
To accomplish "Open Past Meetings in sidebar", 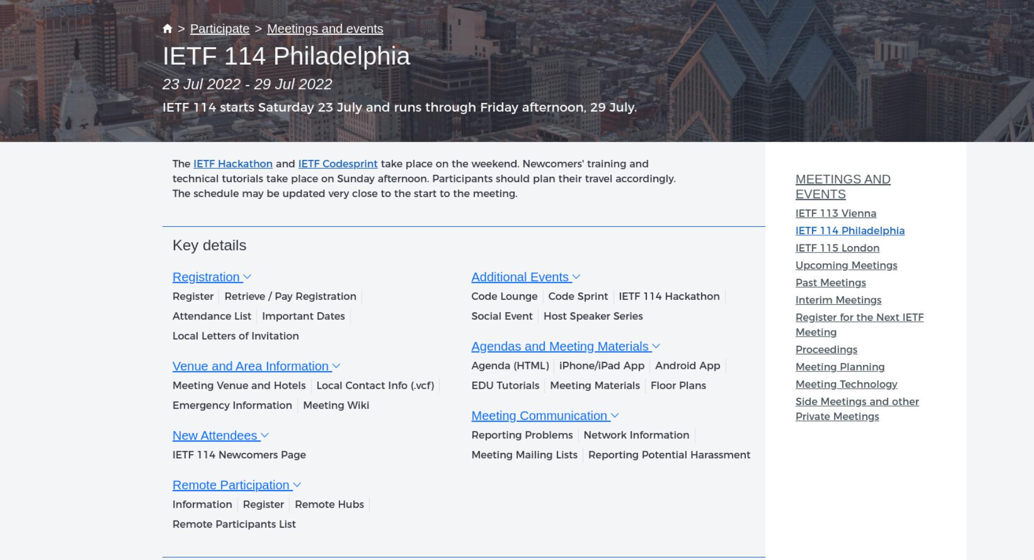I will pyautogui.click(x=830, y=283).
